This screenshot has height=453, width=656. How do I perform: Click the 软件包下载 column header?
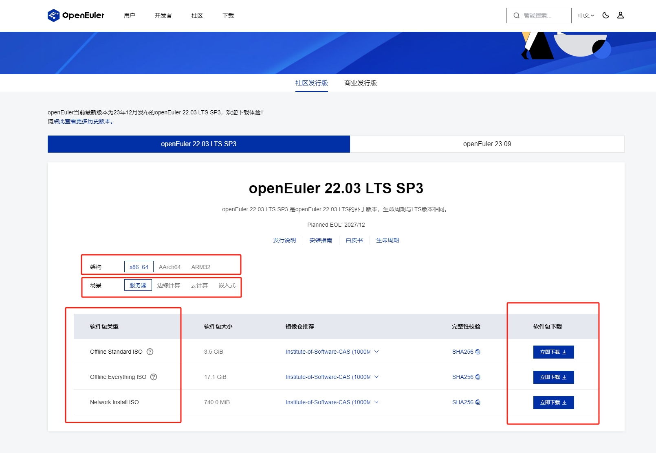click(548, 326)
